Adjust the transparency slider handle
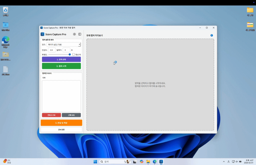The height and width of the screenshot is (165, 256). click(70, 54)
